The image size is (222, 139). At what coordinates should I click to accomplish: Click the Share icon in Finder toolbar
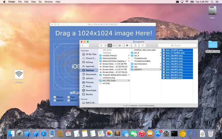[135, 45]
